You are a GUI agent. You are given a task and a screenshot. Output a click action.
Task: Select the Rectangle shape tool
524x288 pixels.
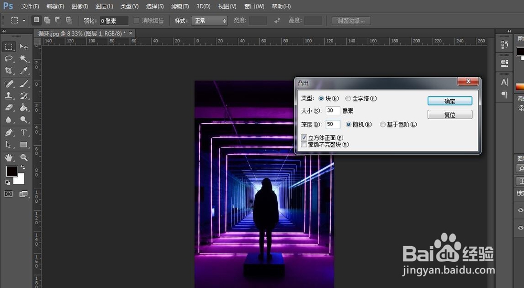pyautogui.click(x=24, y=145)
